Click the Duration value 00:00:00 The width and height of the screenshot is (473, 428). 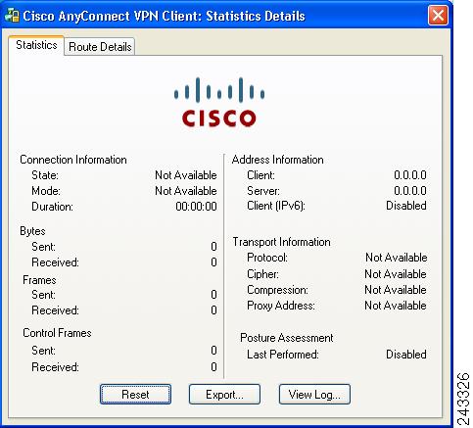coord(196,207)
